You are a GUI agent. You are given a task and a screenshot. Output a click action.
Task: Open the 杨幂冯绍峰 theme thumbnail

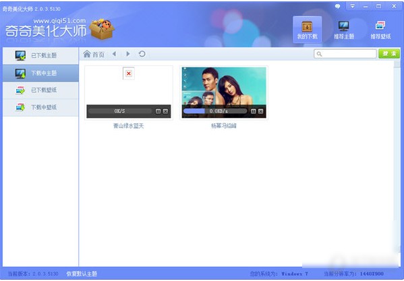pos(224,86)
